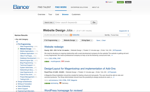This screenshot has height=92, width=150.
Task: Check the Software Application checkbox
Action: [18, 54]
